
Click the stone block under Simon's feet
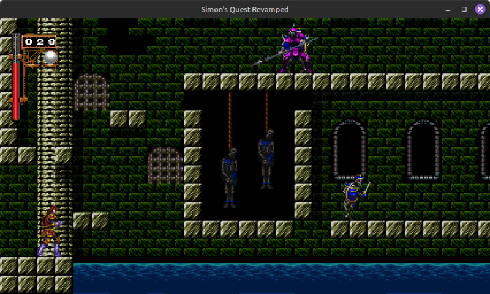pos(46,265)
